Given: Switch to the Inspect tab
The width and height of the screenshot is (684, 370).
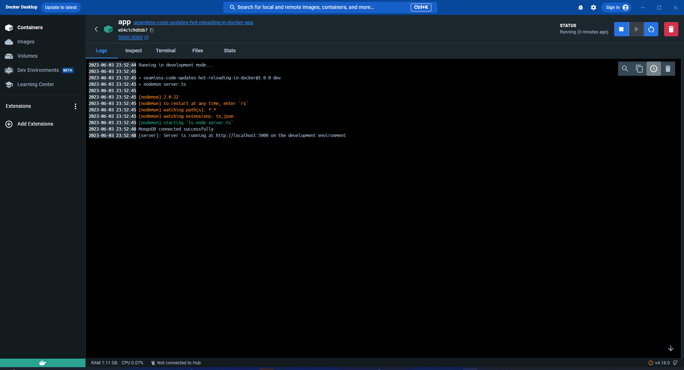Looking at the screenshot, I should coord(134,51).
